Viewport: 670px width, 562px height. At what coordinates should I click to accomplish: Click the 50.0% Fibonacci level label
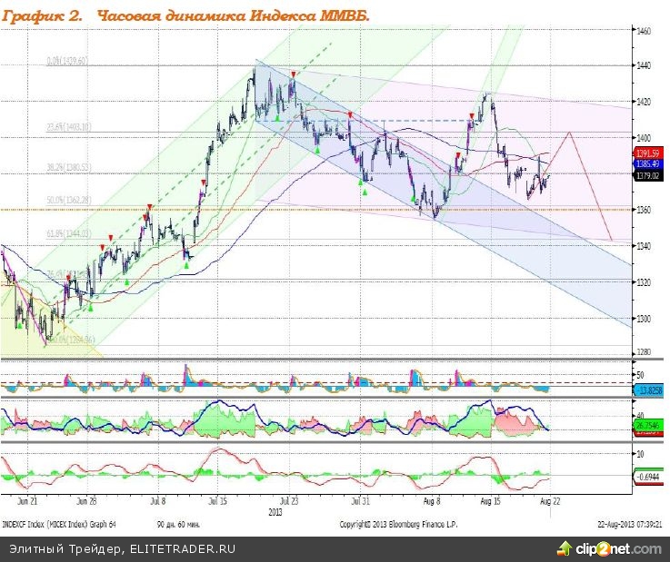pos(66,200)
